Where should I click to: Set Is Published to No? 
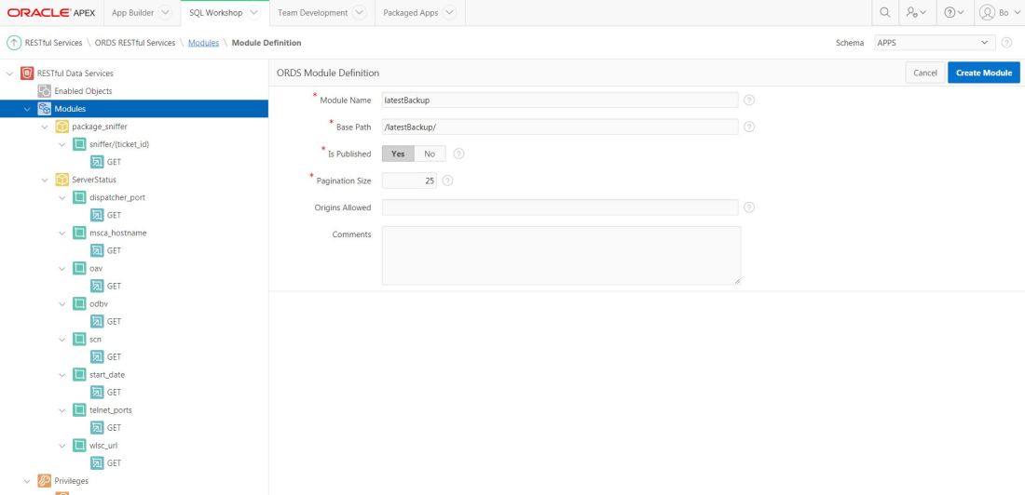pyautogui.click(x=430, y=154)
